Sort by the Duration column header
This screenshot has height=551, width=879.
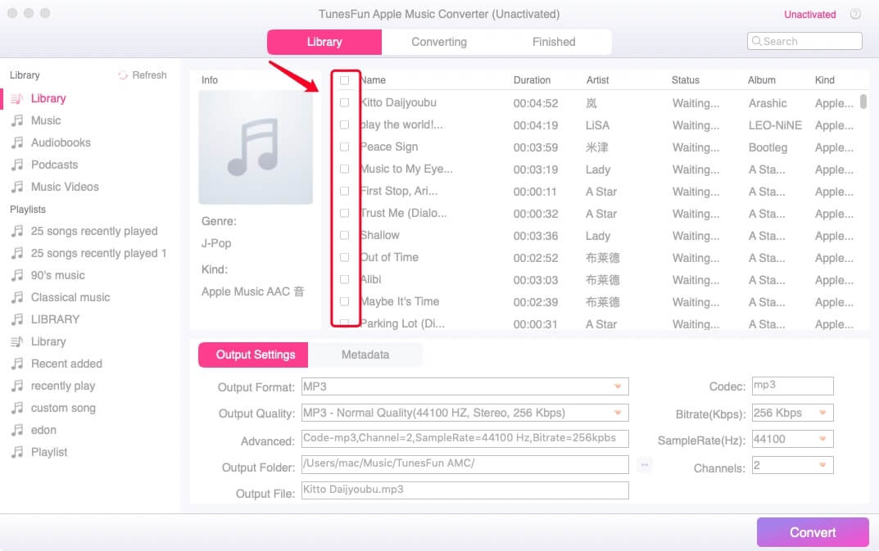pos(532,80)
